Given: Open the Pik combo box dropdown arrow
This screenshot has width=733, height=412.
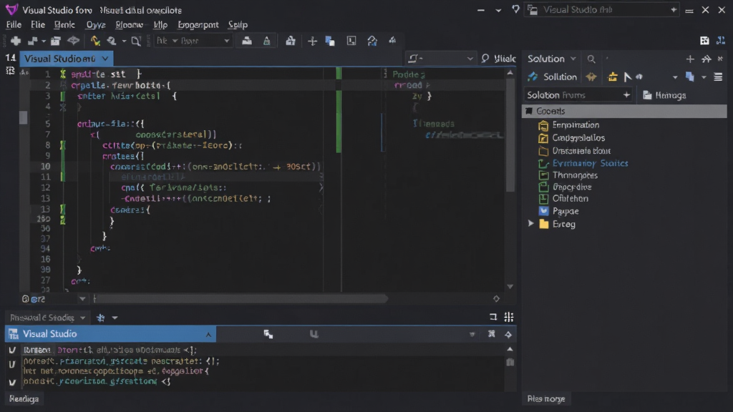Looking at the screenshot, I should click(x=227, y=41).
